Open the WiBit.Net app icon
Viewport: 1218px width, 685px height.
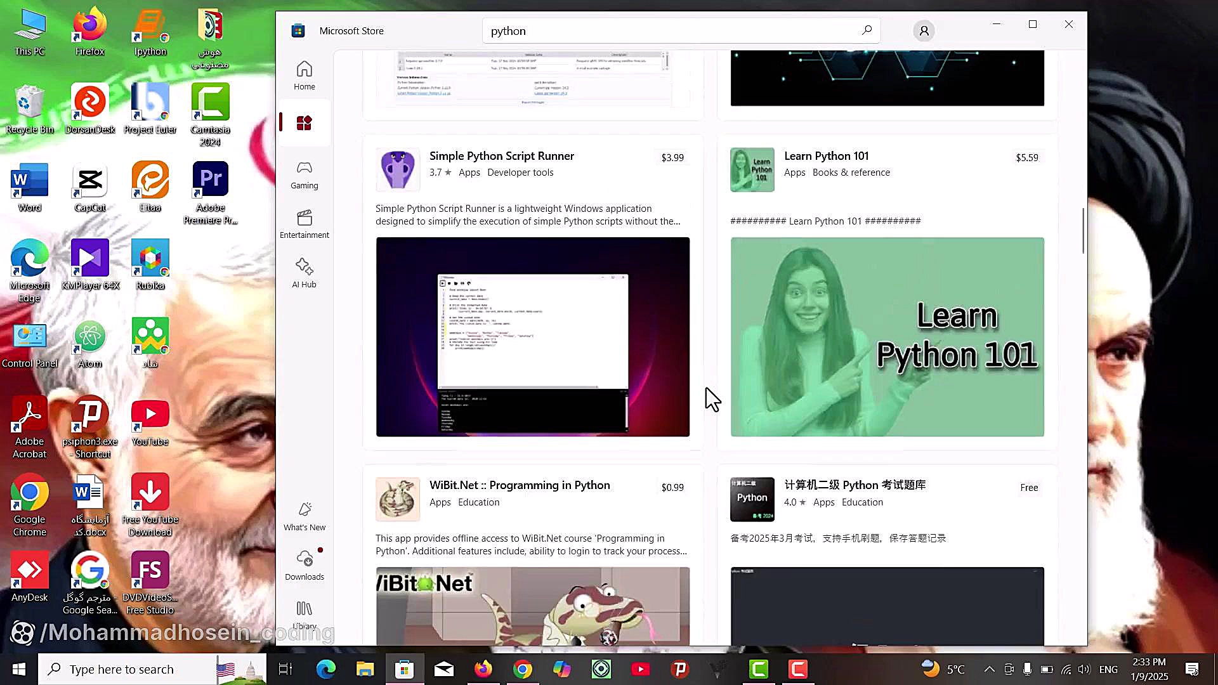[x=398, y=499]
